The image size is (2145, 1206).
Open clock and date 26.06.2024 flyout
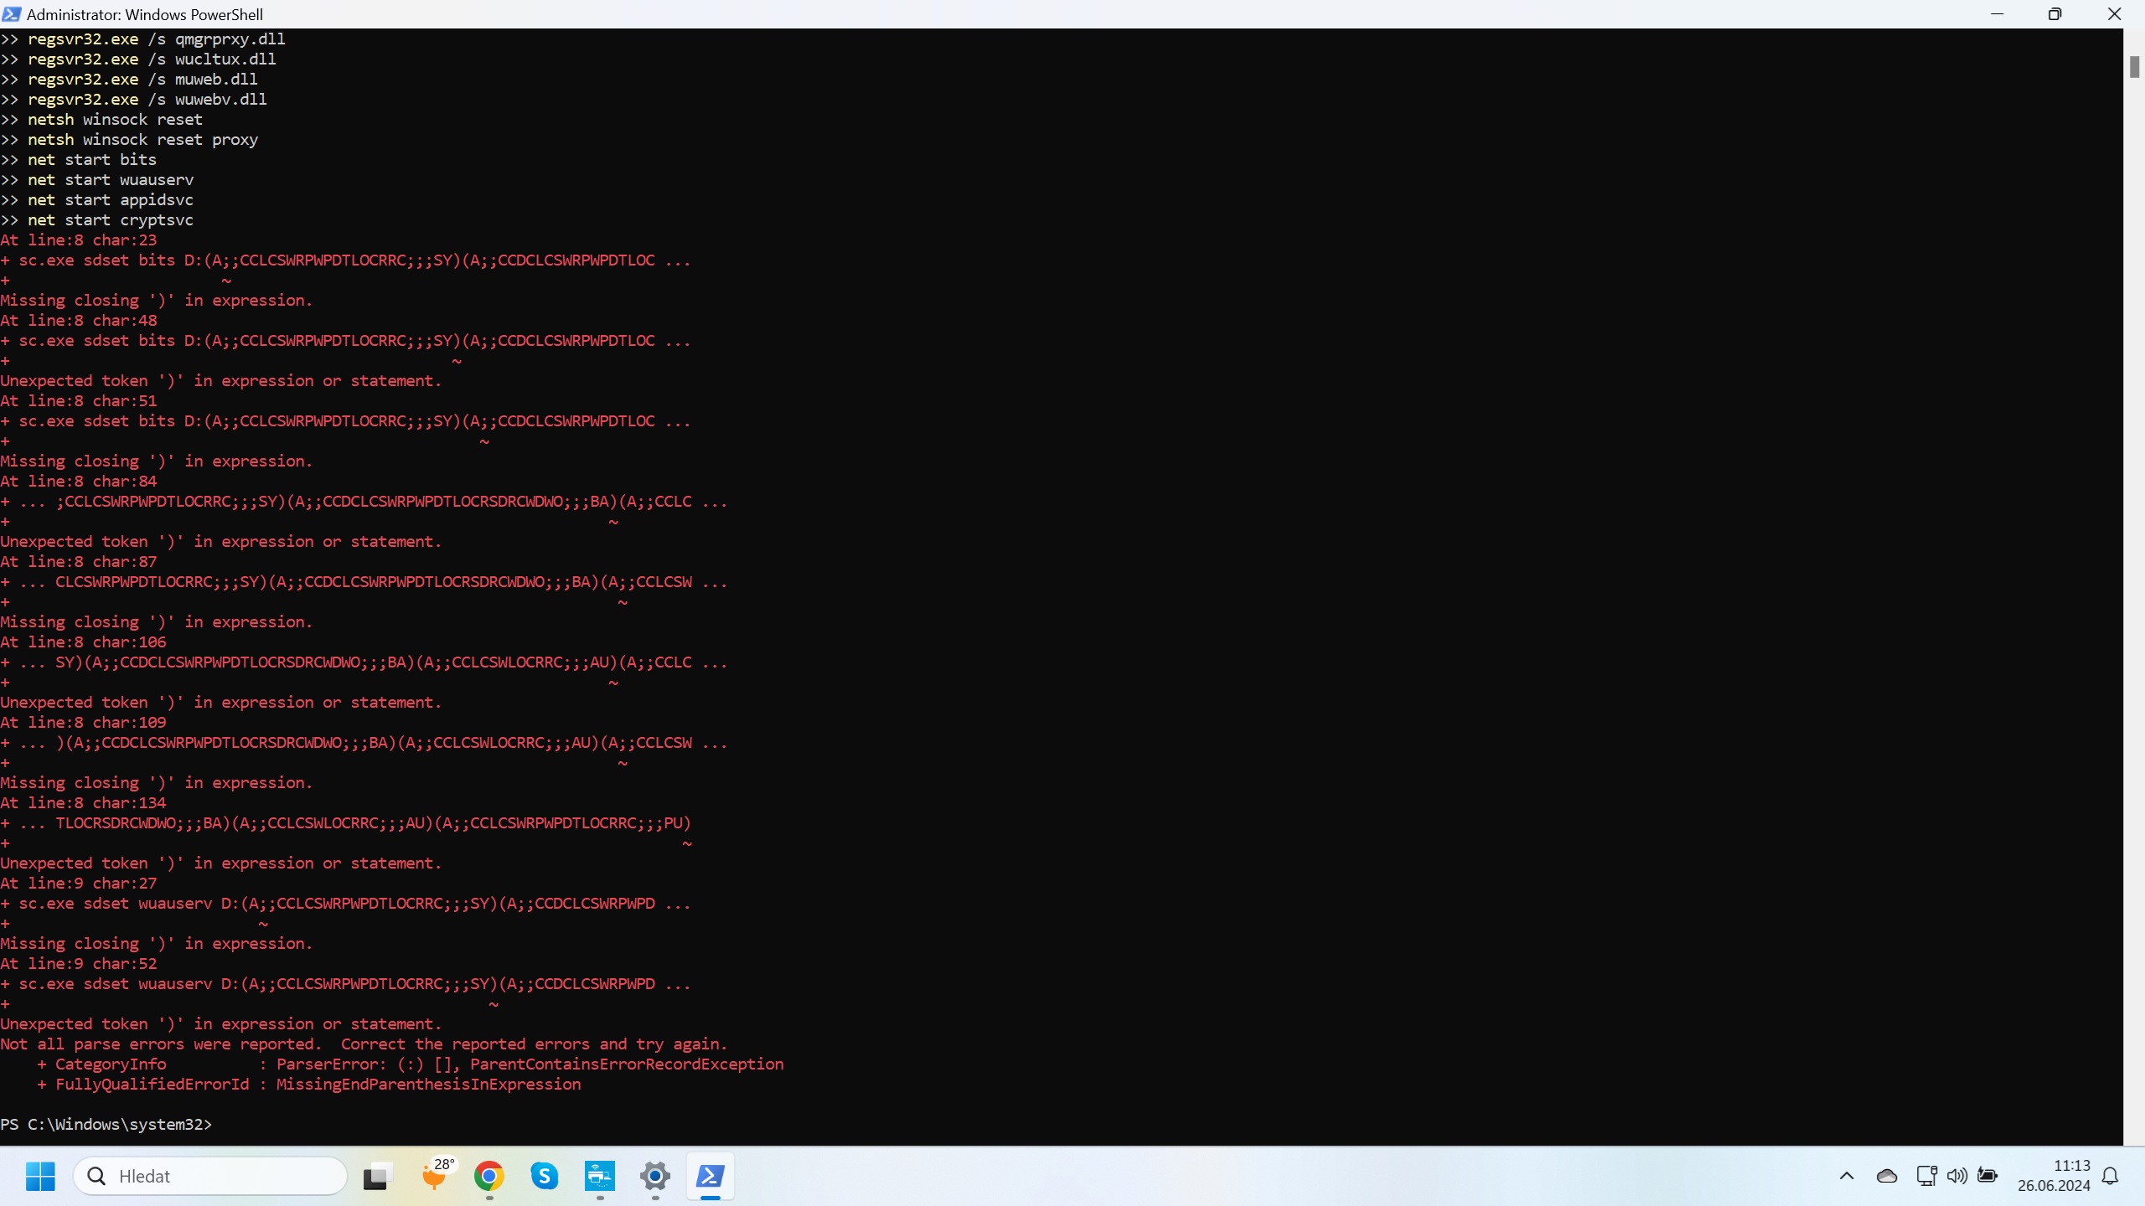2053,1176
